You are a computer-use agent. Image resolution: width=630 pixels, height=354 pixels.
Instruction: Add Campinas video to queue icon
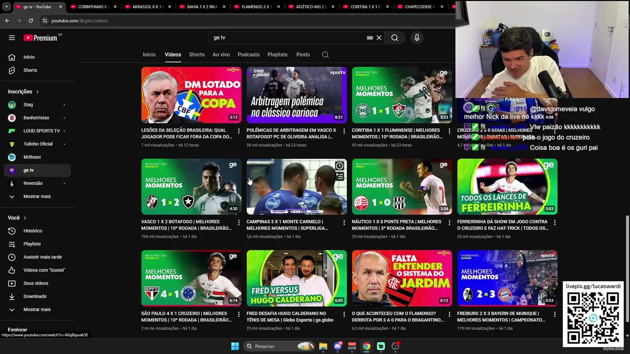click(339, 177)
